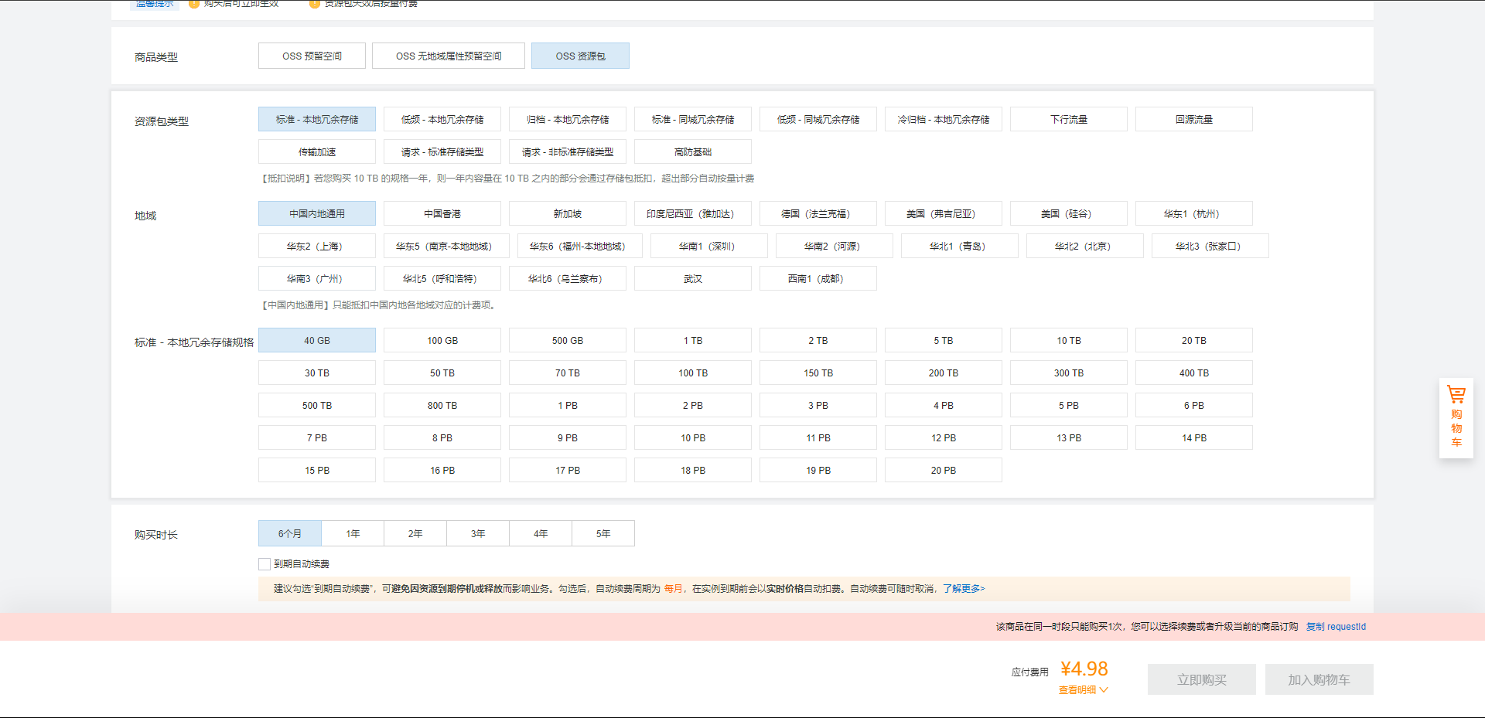Set purchase duration to 1年
1485x718 pixels.
click(x=353, y=533)
